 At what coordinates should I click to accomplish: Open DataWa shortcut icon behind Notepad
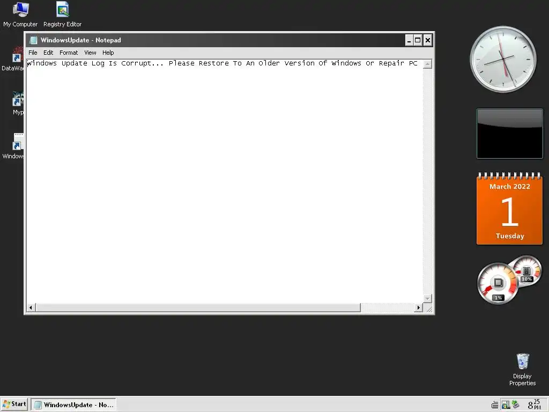(14, 59)
